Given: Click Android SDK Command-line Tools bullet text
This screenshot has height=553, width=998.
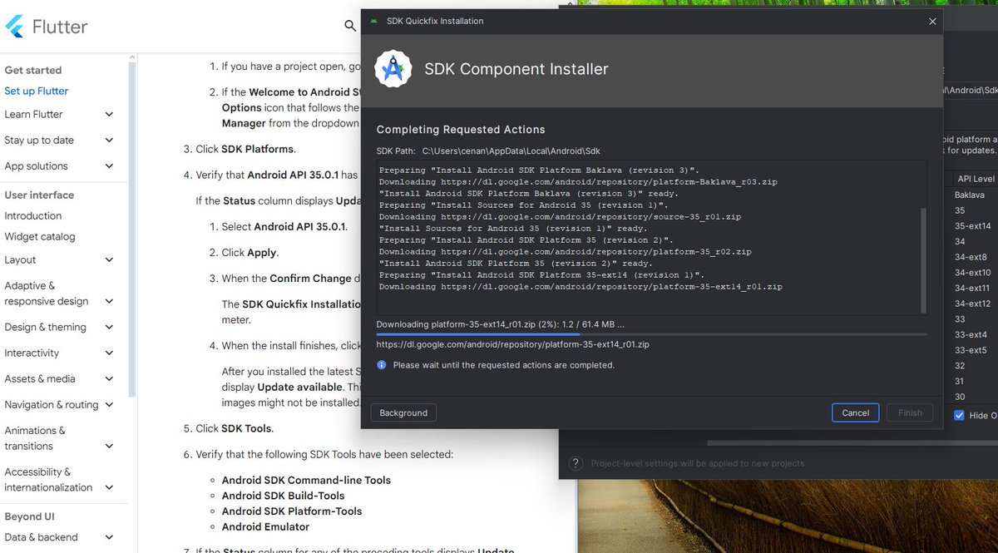Looking at the screenshot, I should click(306, 481).
